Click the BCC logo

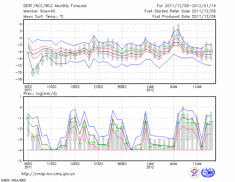[194, 173]
